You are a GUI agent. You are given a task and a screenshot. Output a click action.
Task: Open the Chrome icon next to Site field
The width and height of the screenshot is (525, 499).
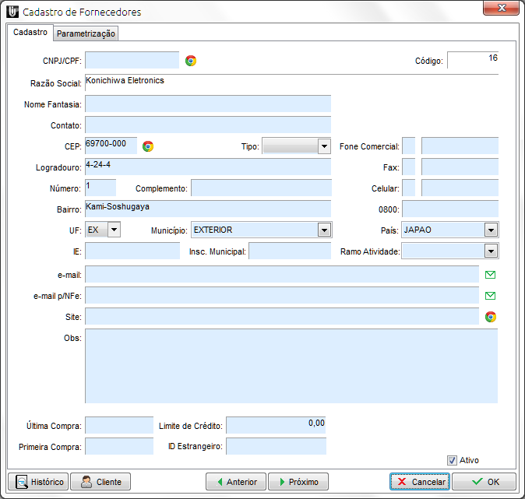tap(491, 317)
